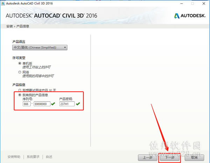210x163 pixels.
Task: Click the 许可类型 heading text
Action: [19, 58]
